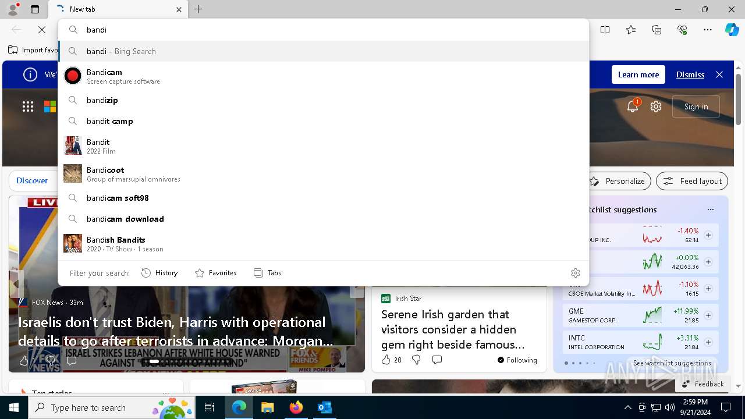Open the notifications bell icon
Viewport: 745px width, 419px height.
click(633, 106)
